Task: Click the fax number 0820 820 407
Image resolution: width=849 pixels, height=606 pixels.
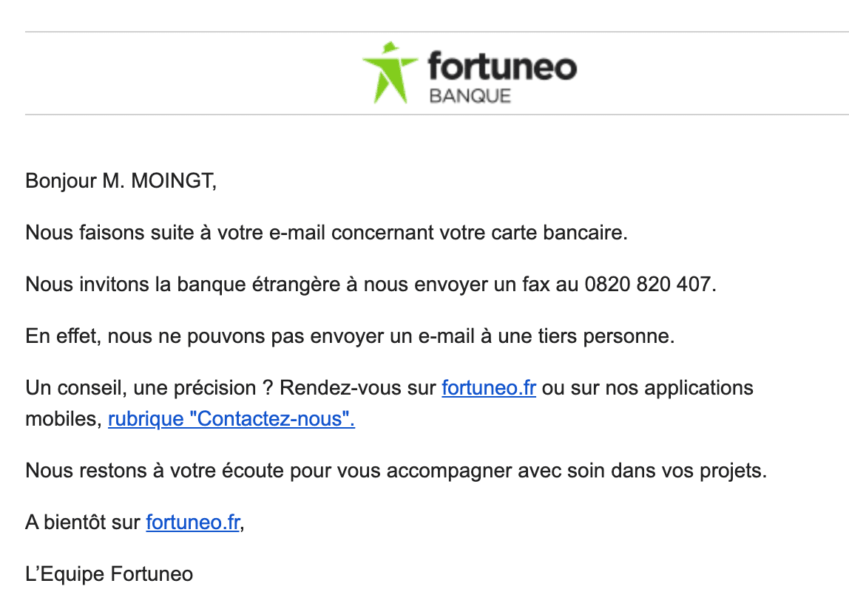Action: pyautogui.click(x=648, y=284)
